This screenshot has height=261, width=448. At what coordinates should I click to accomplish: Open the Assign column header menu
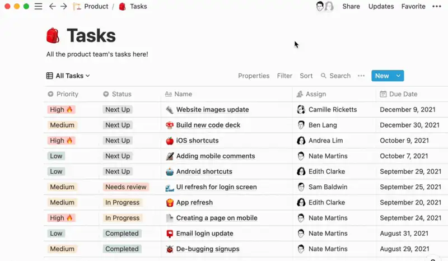tap(311, 94)
